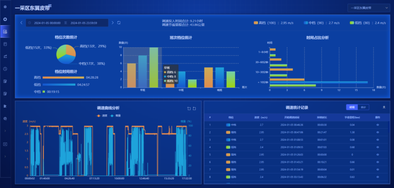Click the green 低档 slice of the pie chart
Screen dimensions: 394x188
[x=61, y=51]
